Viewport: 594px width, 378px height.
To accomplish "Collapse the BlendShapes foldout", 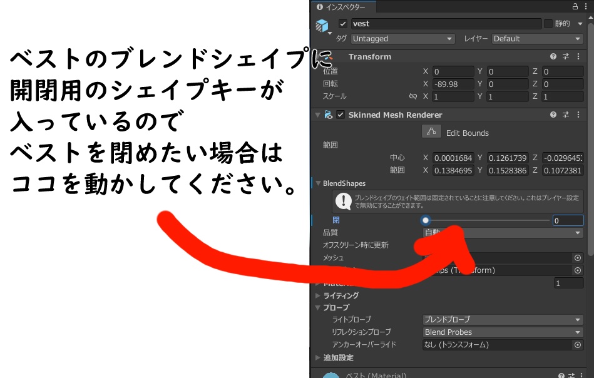I will [318, 183].
